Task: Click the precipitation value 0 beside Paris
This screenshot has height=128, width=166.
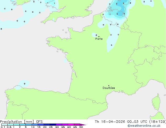Action: click(96, 35)
